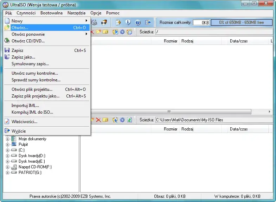Open the Narzędzia menu

coord(76,13)
